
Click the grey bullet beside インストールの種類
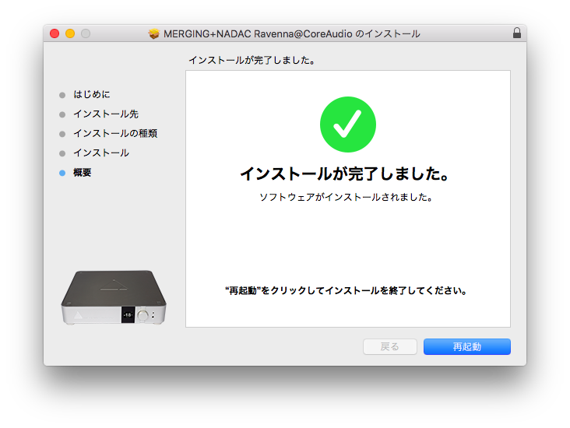[x=62, y=134]
